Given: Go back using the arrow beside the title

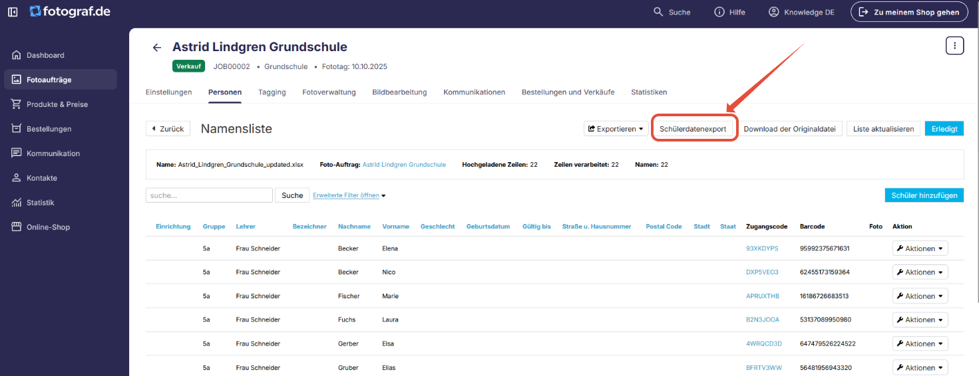Looking at the screenshot, I should point(157,47).
